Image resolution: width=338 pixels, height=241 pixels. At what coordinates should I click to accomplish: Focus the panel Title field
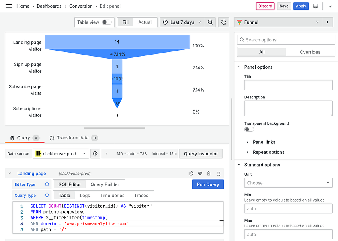[x=289, y=85]
